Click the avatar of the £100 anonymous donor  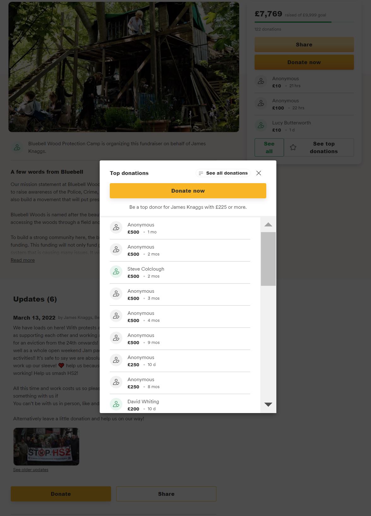261,104
